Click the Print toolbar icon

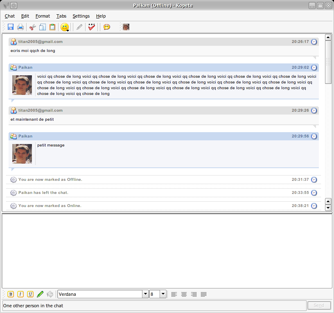[x=20, y=27]
